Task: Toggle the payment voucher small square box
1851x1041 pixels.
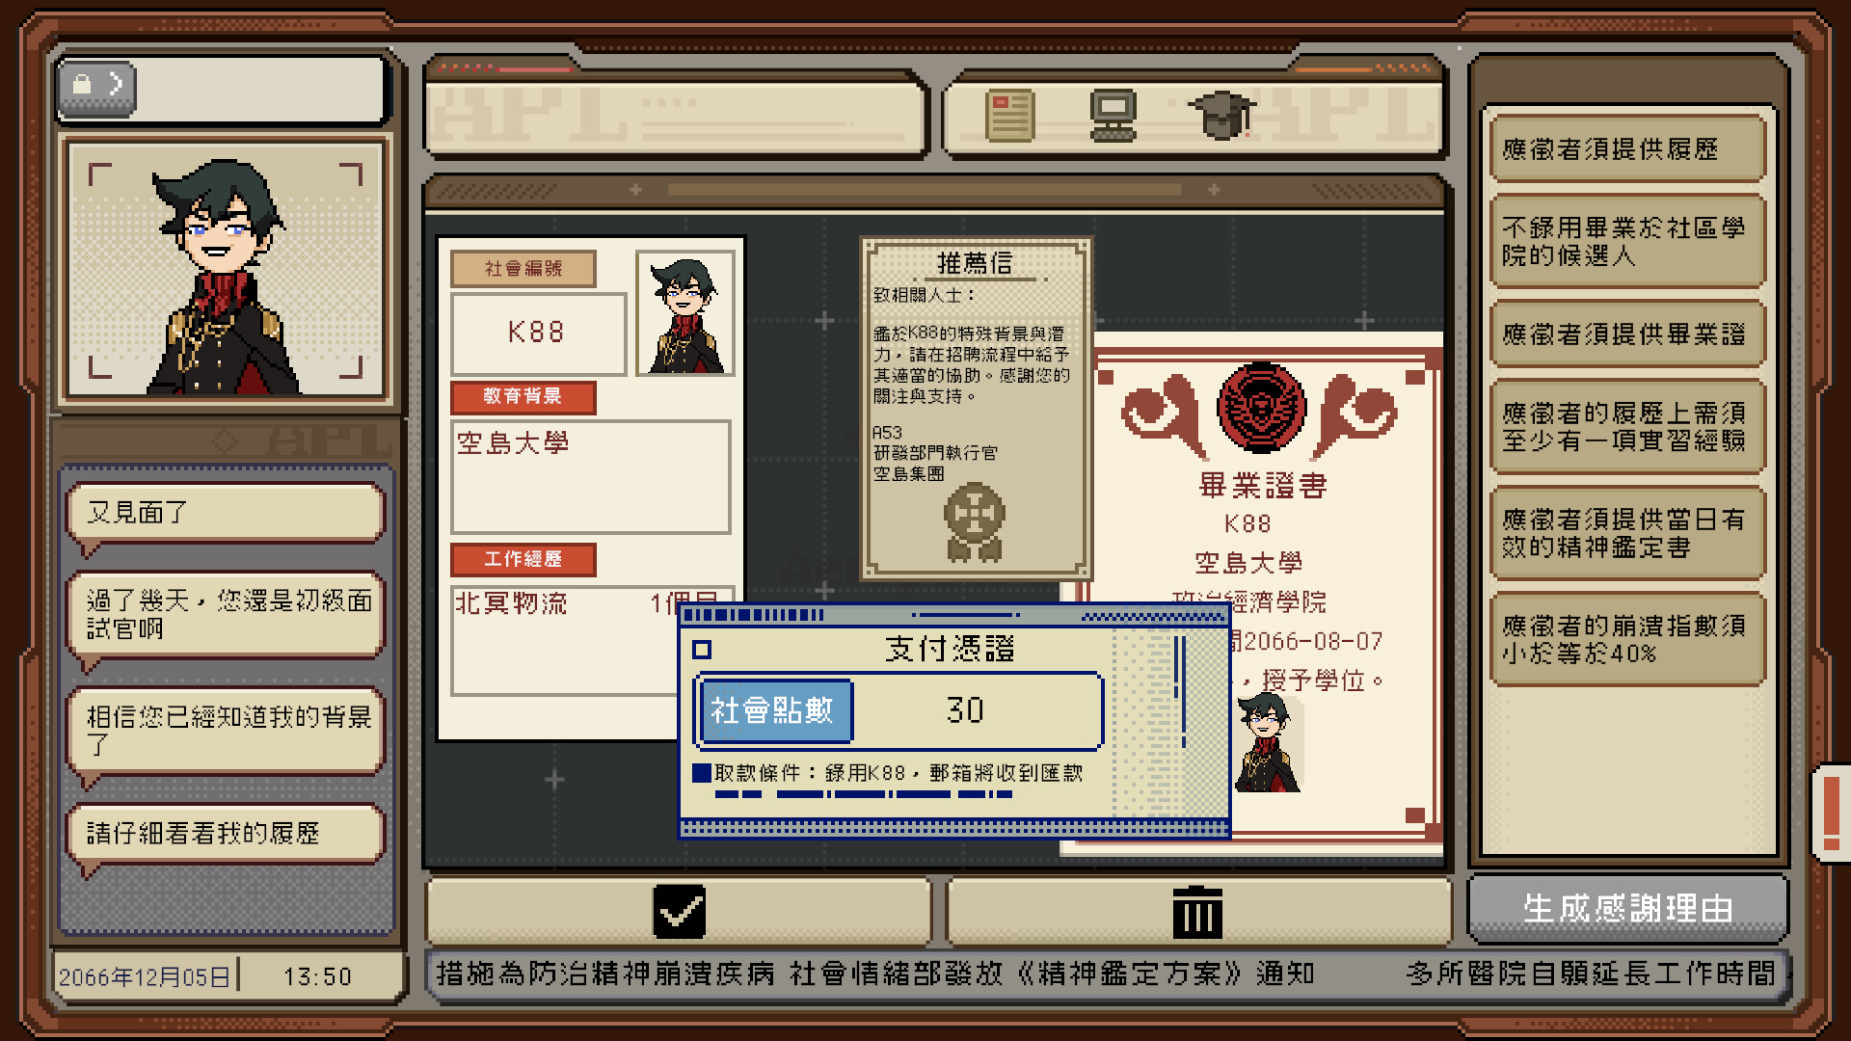Action: [702, 650]
